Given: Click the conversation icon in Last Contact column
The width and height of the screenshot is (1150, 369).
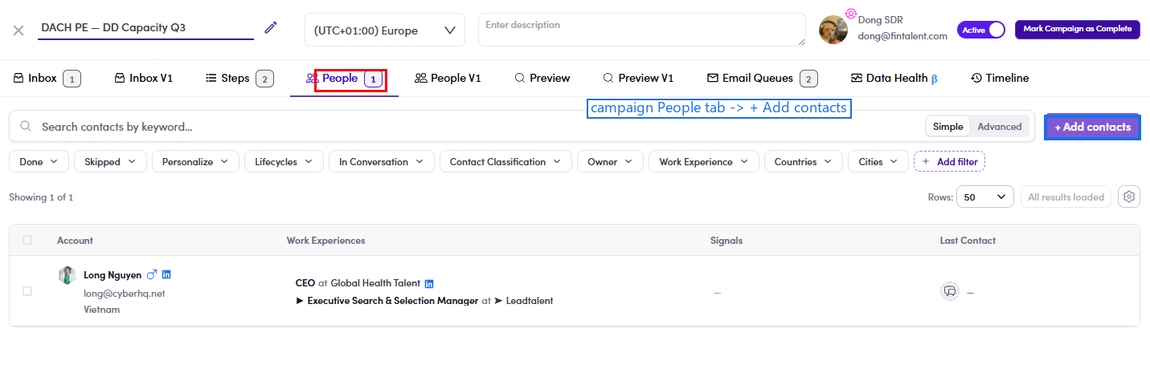Looking at the screenshot, I should 950,292.
